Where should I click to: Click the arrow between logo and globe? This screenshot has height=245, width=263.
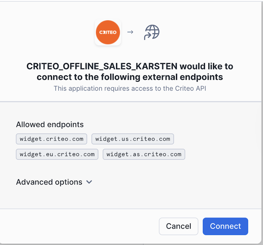click(130, 32)
